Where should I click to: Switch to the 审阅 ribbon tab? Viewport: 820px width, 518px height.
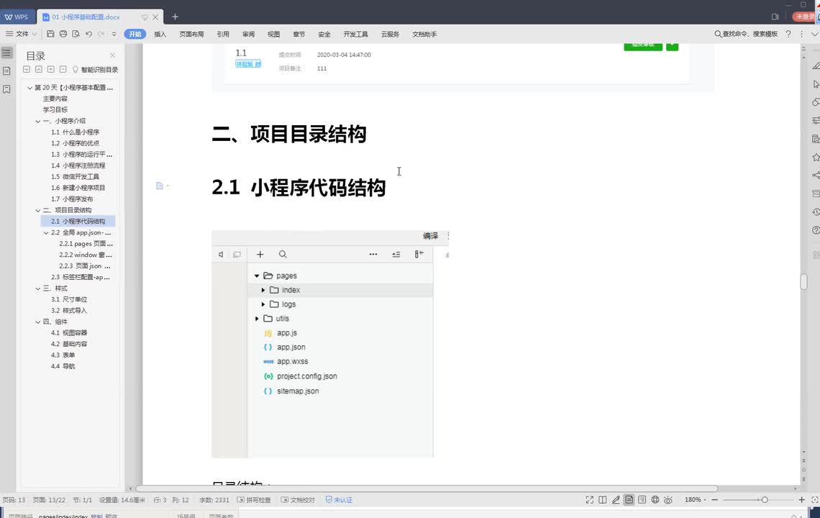[x=248, y=34]
